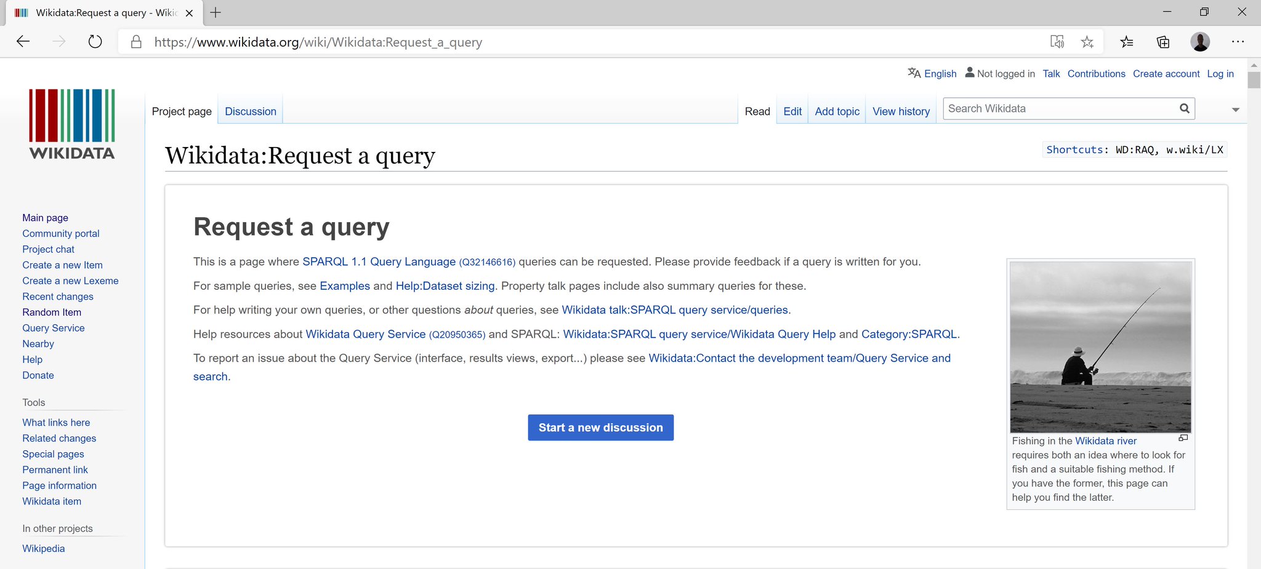Open Wikipedia under other projects

[43, 549]
